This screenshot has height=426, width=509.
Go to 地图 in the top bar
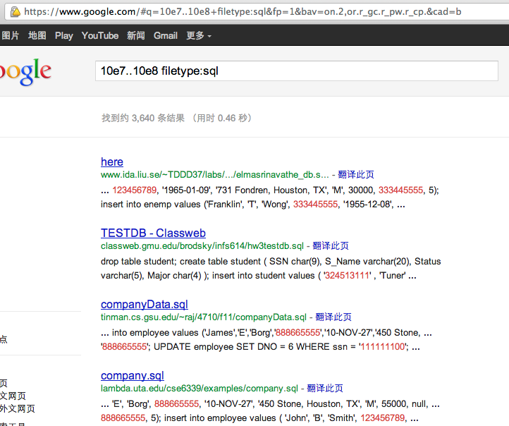37,35
